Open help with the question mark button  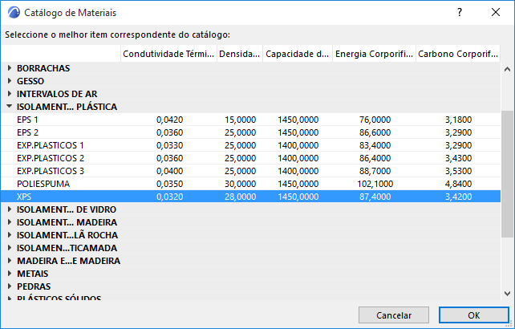point(460,13)
